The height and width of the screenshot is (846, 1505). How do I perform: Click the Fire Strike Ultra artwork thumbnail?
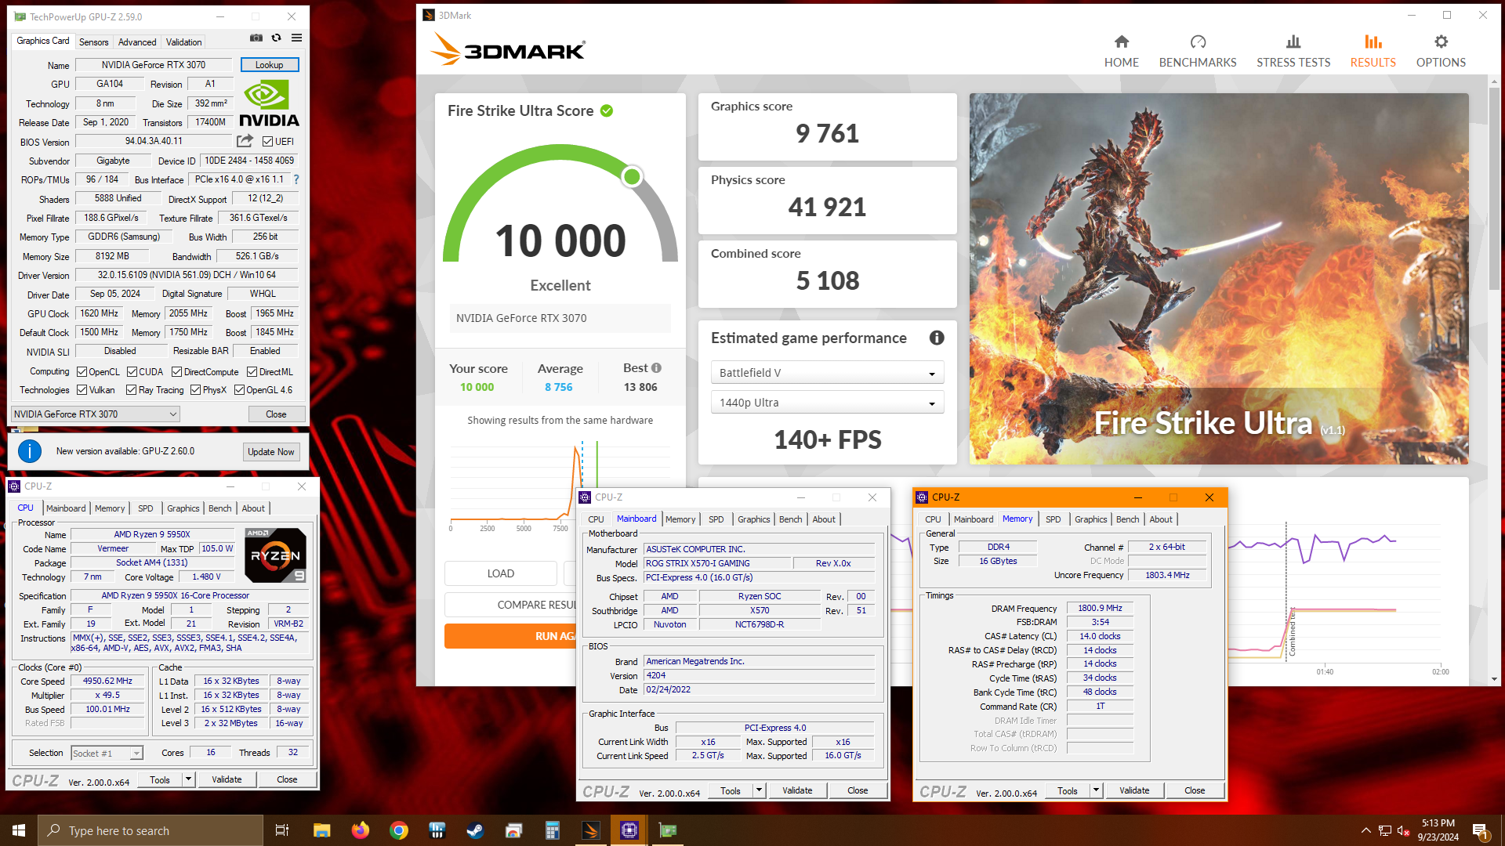1219,279
